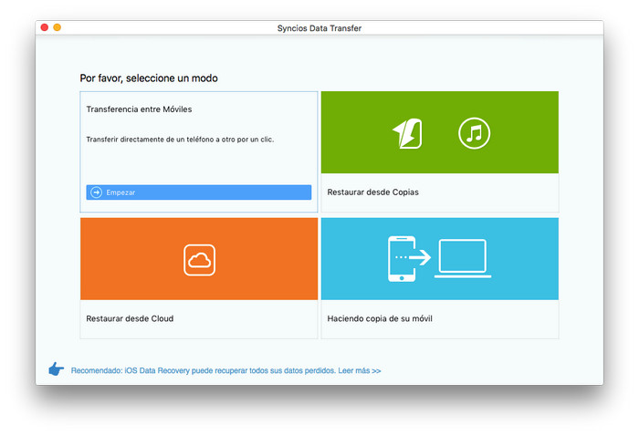Screen dimensions: 639x436
Task: Select the iTunes music note icon
Action: click(x=474, y=133)
